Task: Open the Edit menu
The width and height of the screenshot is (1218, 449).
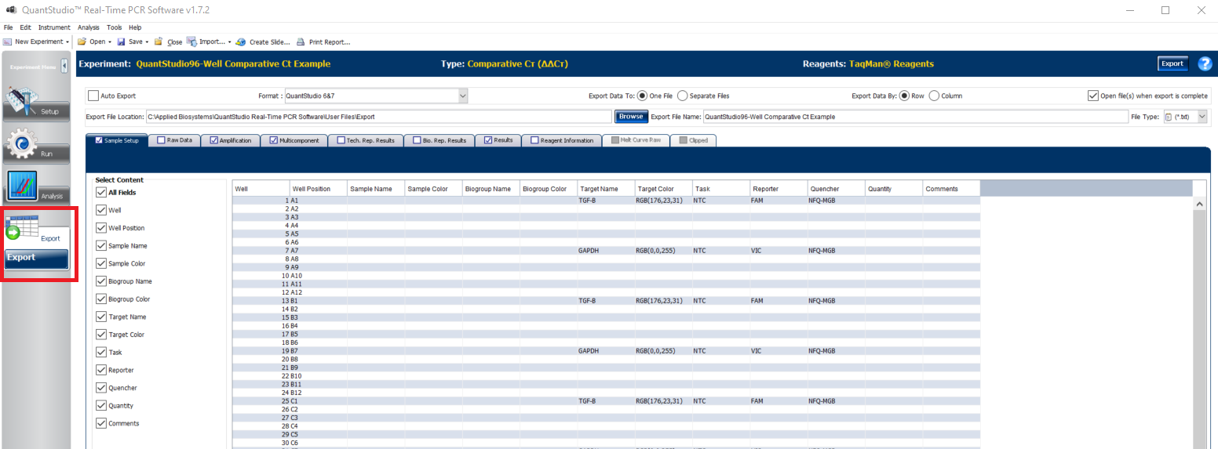Action: [x=26, y=27]
